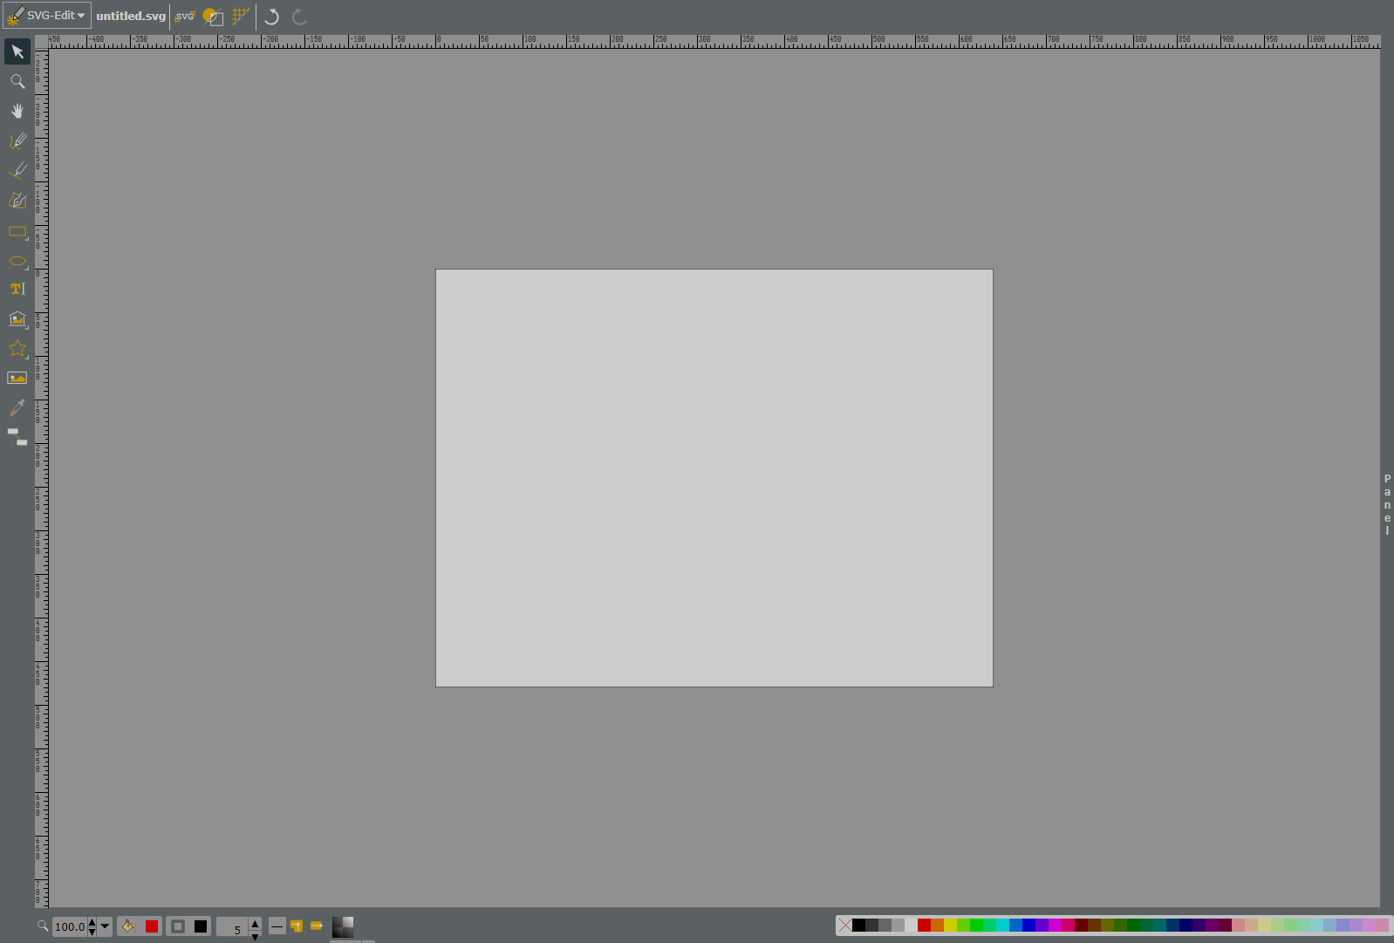This screenshot has height=943, width=1394.
Task: Pick the red palette swatch
Action: 924,926
